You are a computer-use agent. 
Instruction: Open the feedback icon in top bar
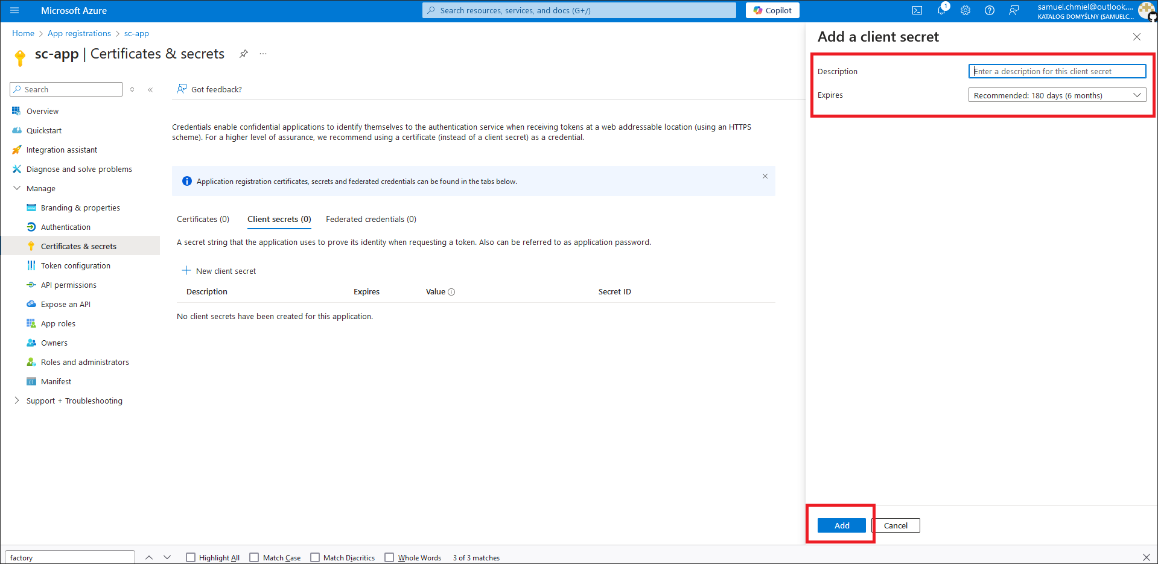pyautogui.click(x=1014, y=10)
